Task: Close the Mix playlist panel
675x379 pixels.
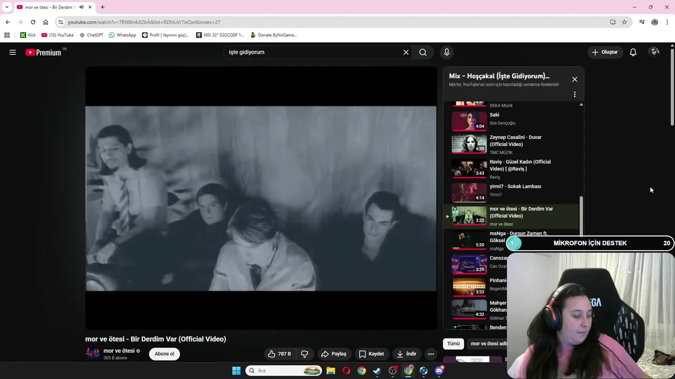Action: (x=575, y=79)
